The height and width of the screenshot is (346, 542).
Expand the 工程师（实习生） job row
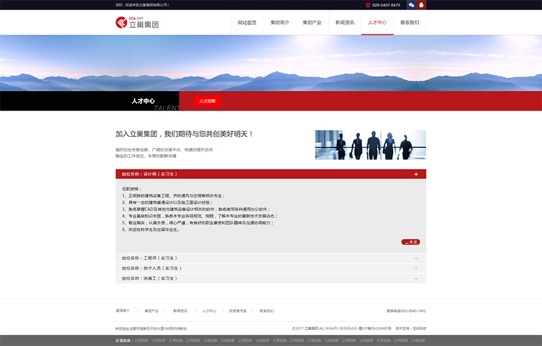click(x=416, y=258)
